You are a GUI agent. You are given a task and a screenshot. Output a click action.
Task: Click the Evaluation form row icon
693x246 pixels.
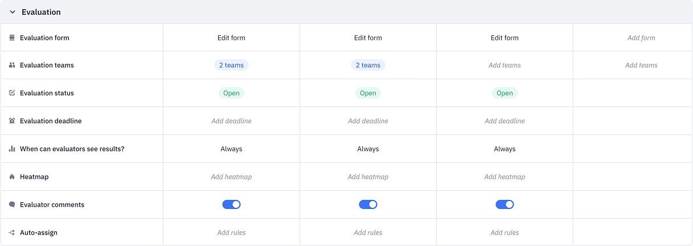[x=12, y=38]
